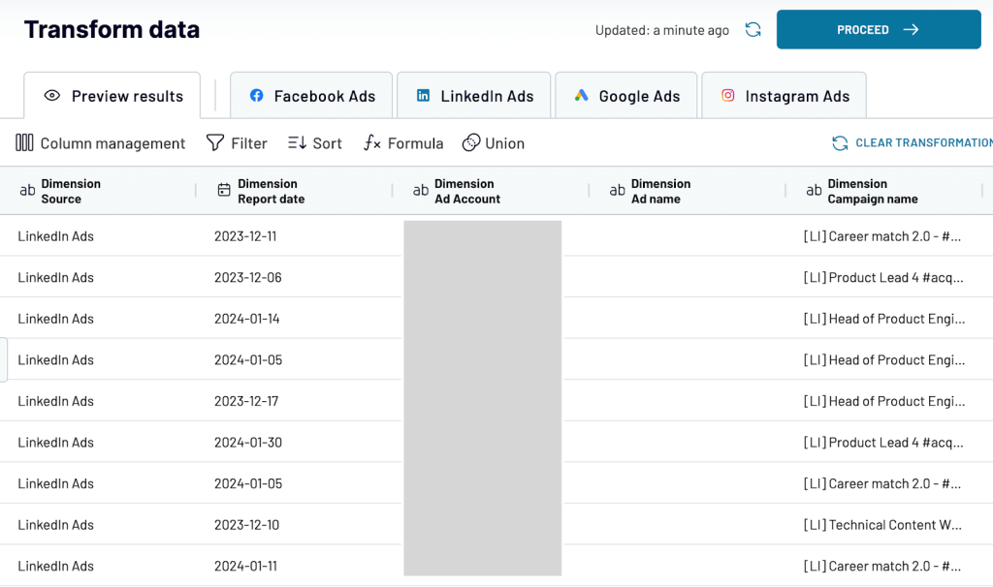
Task: Select the Dimension Campaign name column header
Action: [x=884, y=191]
